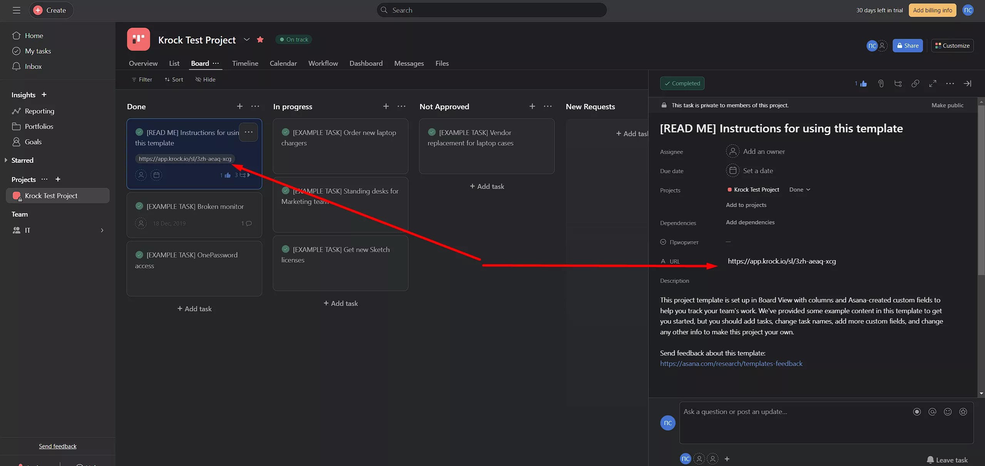Open the Sort menu
The height and width of the screenshot is (466, 985).
(174, 80)
